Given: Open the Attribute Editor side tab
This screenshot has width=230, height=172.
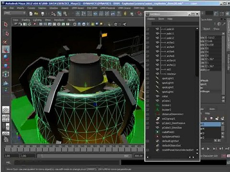Looking at the screenshot, I should pyautogui.click(x=228, y=62).
